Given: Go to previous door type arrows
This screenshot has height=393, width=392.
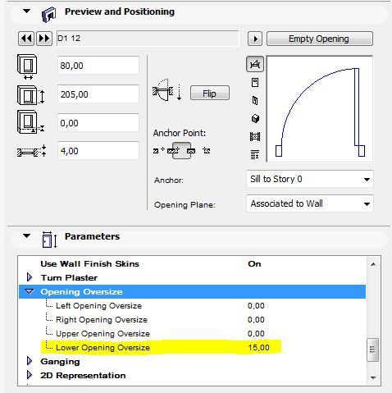Looking at the screenshot, I should 26,39.
